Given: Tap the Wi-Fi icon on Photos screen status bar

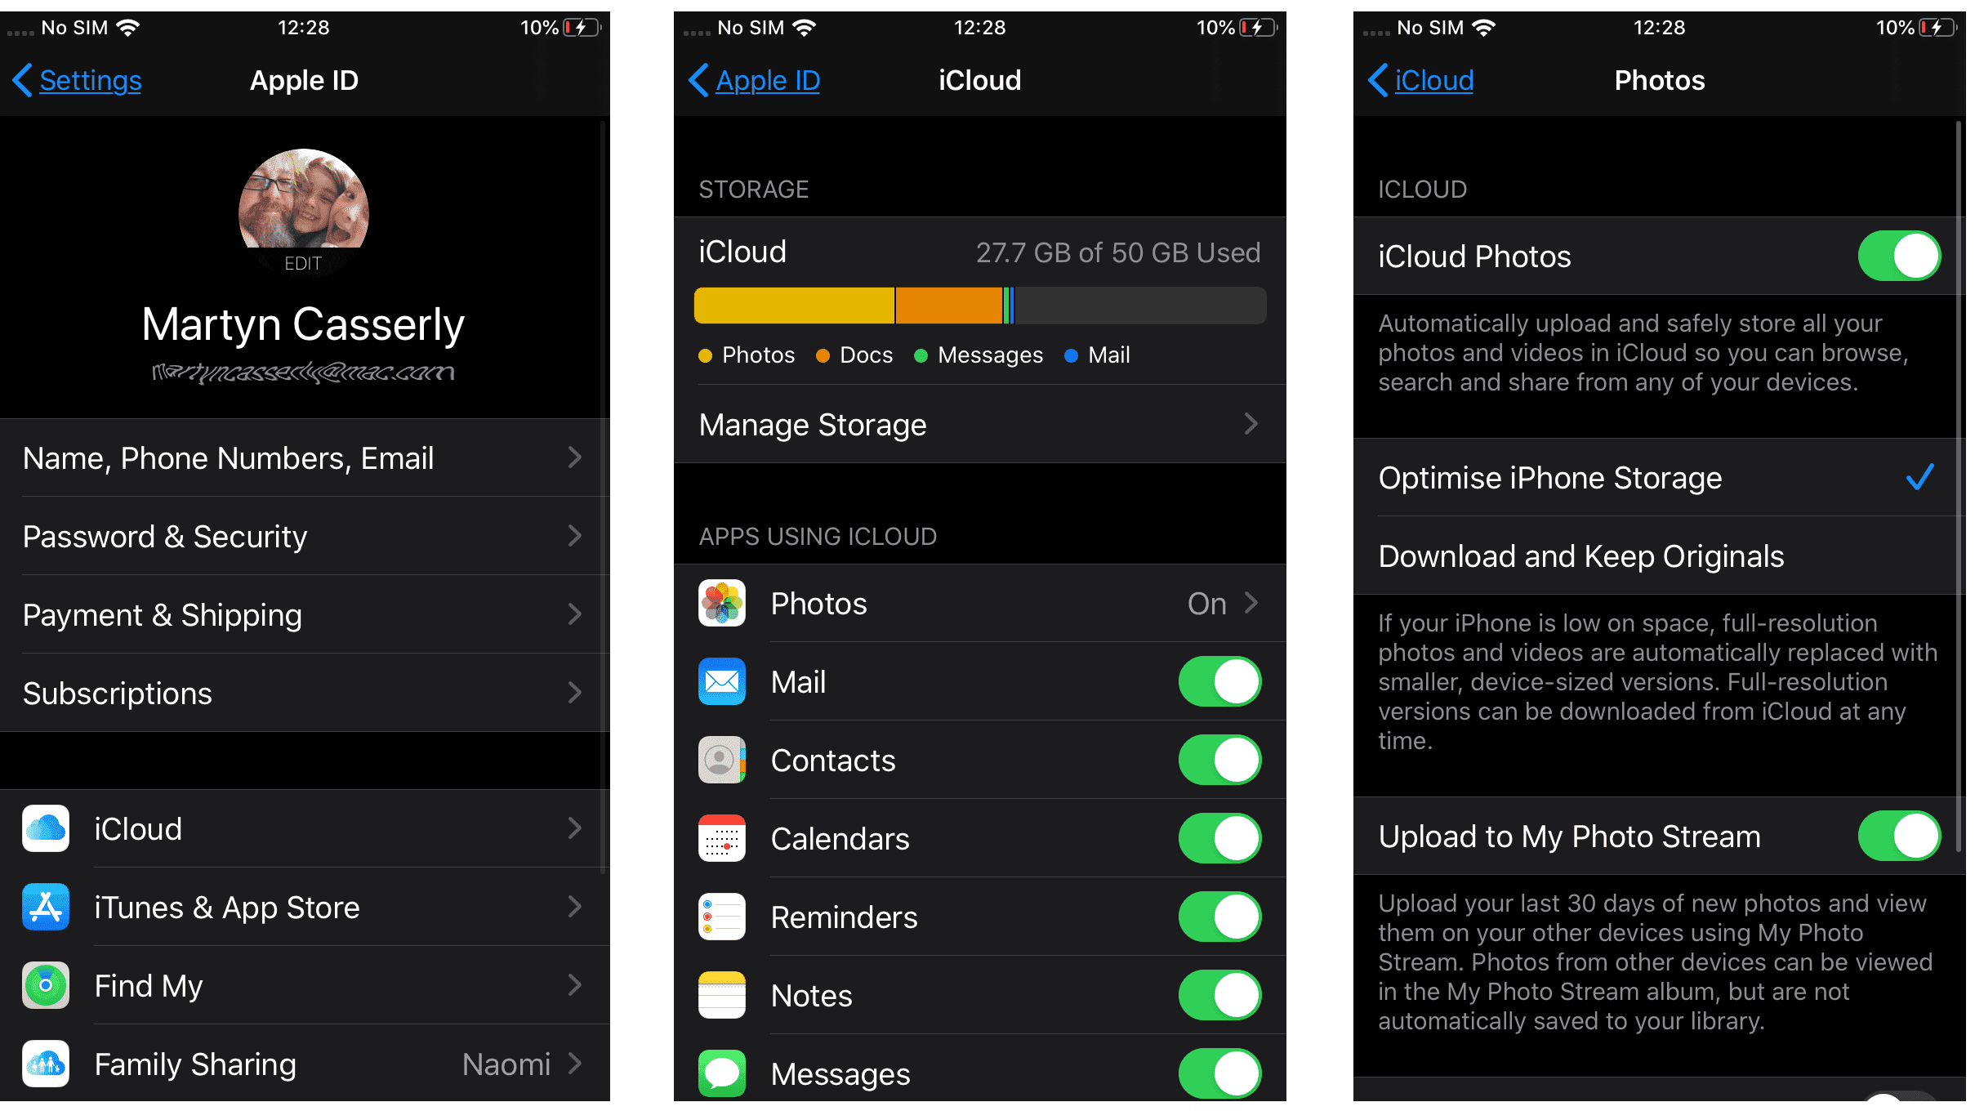Looking at the screenshot, I should pos(1484,28).
